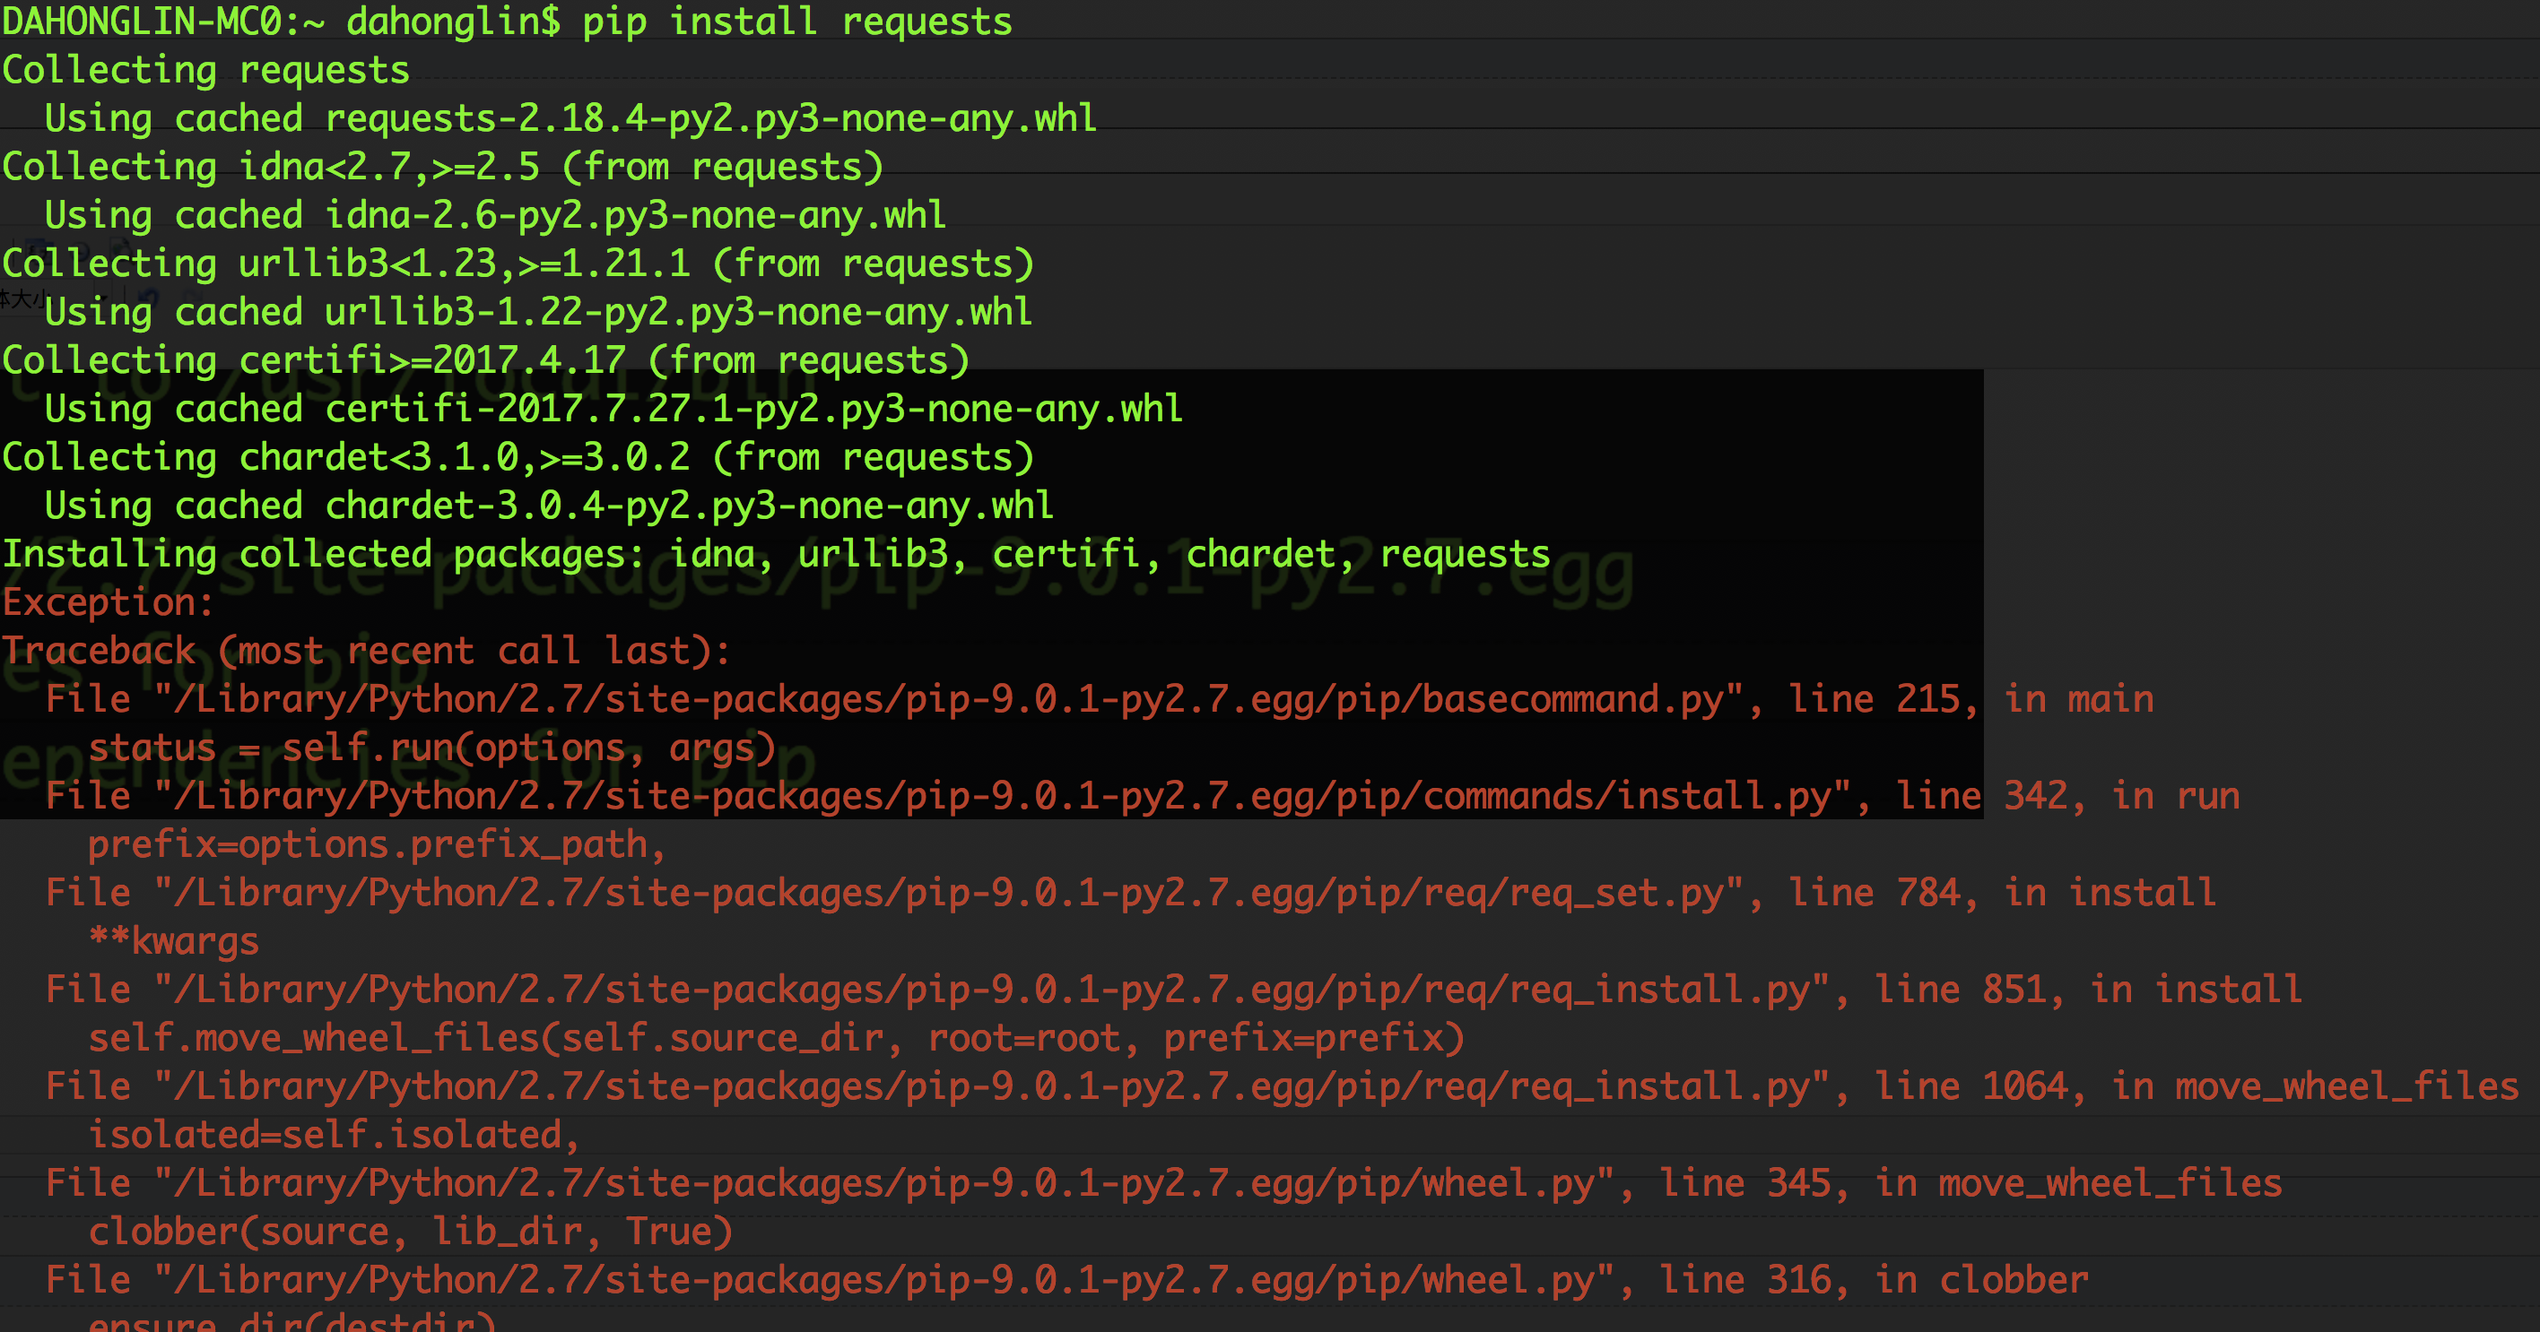Click the chardet-3.0.4 wheel filename
The image size is (2540, 1332).
coord(688,505)
